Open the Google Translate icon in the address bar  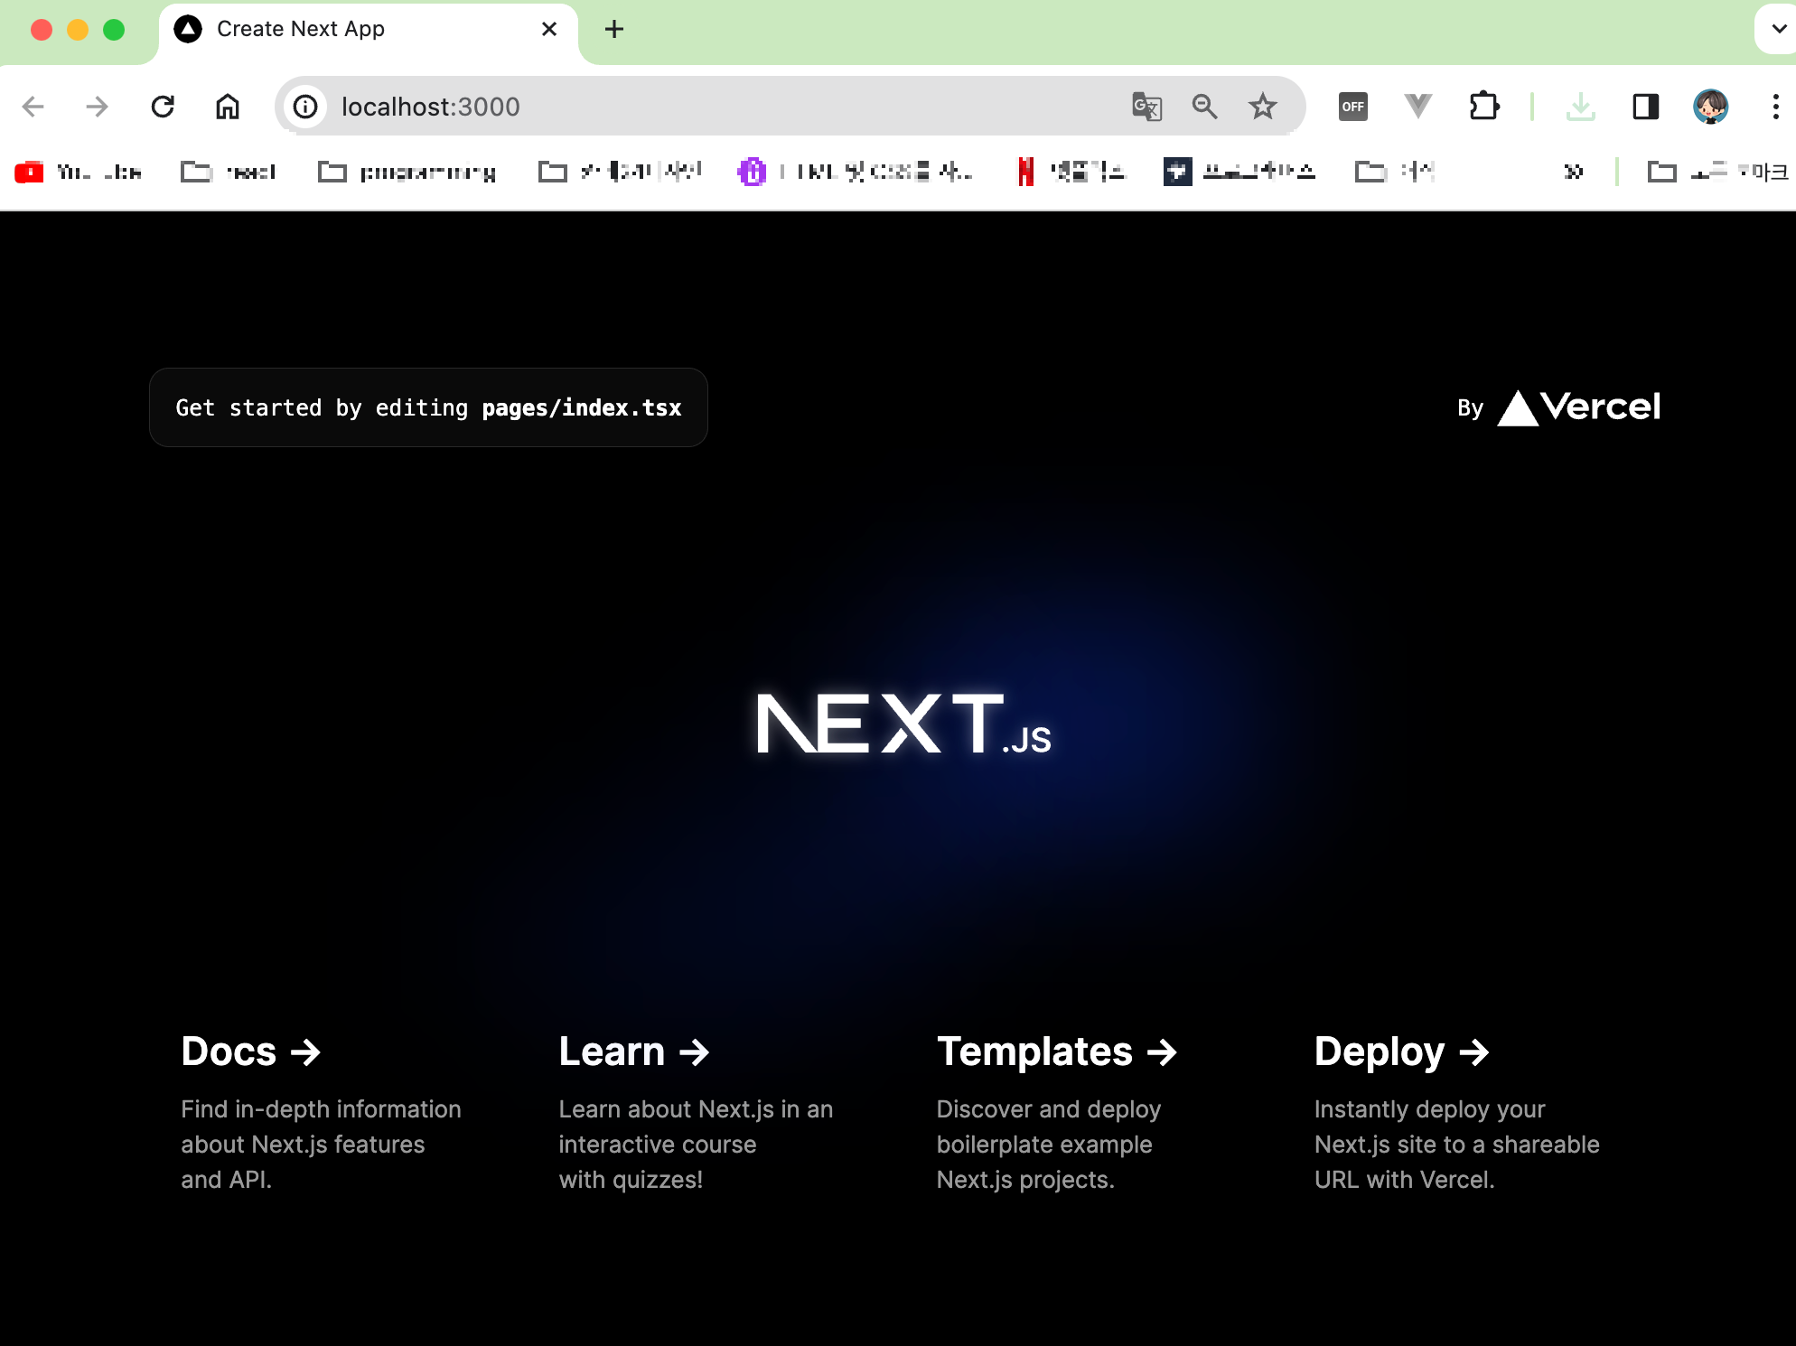click(x=1146, y=107)
